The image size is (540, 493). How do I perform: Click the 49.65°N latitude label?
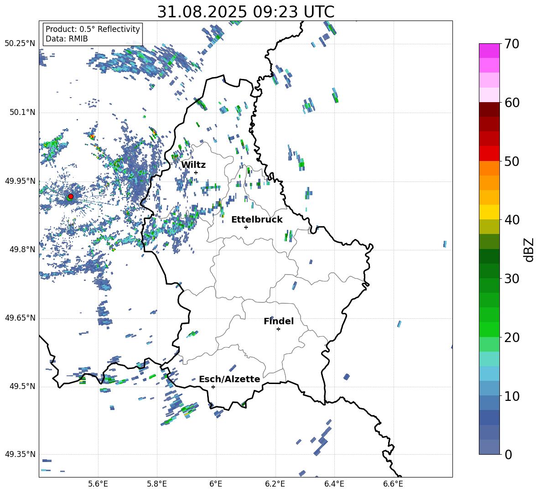point(20,317)
